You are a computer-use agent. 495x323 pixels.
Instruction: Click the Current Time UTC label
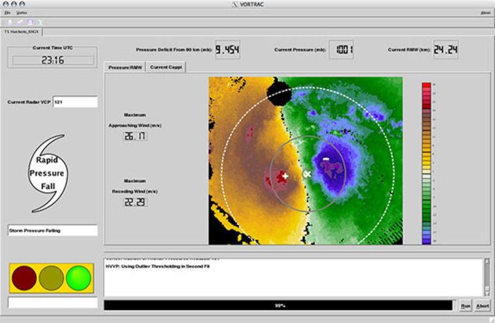click(x=53, y=48)
